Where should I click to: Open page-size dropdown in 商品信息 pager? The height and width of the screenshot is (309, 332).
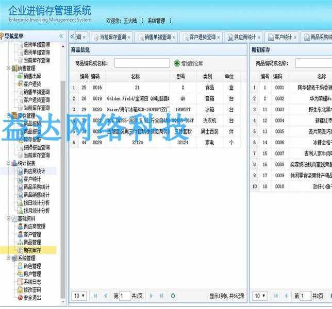tap(79, 296)
